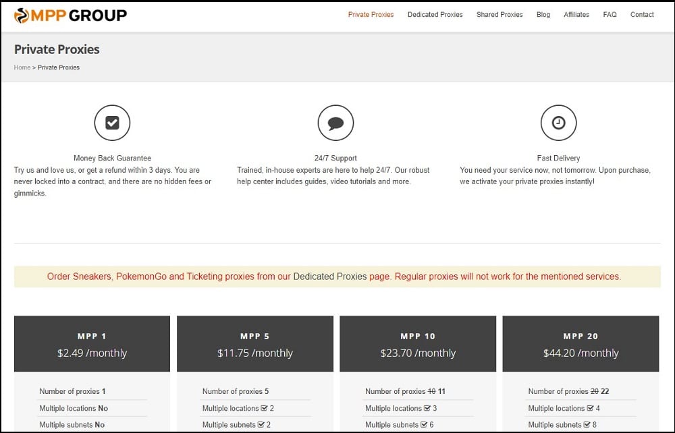Click the check mark next to MPP 10 multiple subnets

(424, 424)
